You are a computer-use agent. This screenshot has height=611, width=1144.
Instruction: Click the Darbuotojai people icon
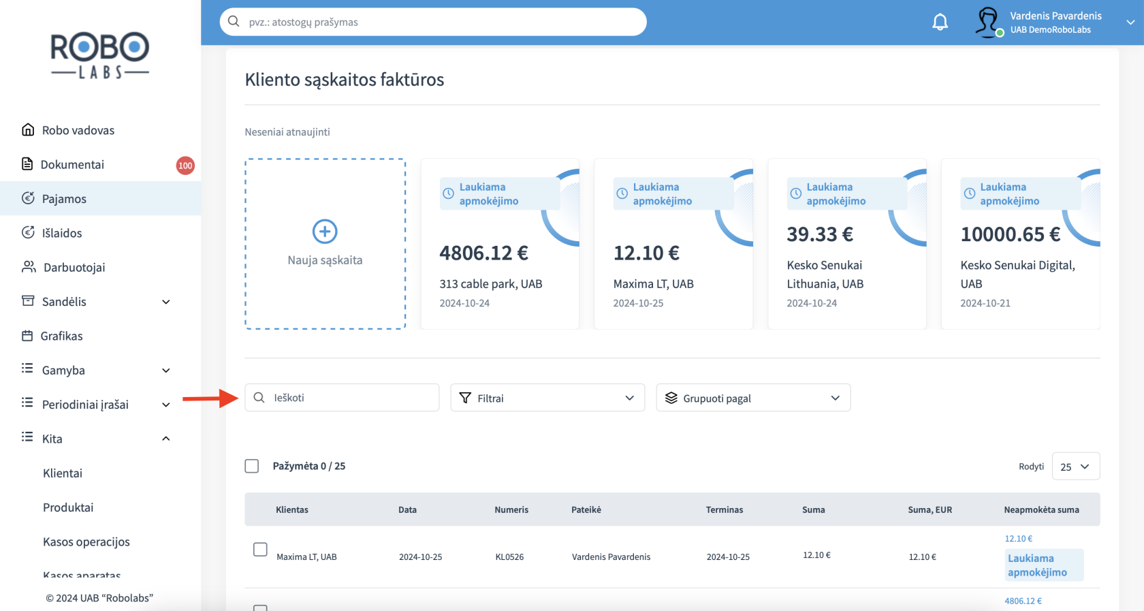(29, 266)
